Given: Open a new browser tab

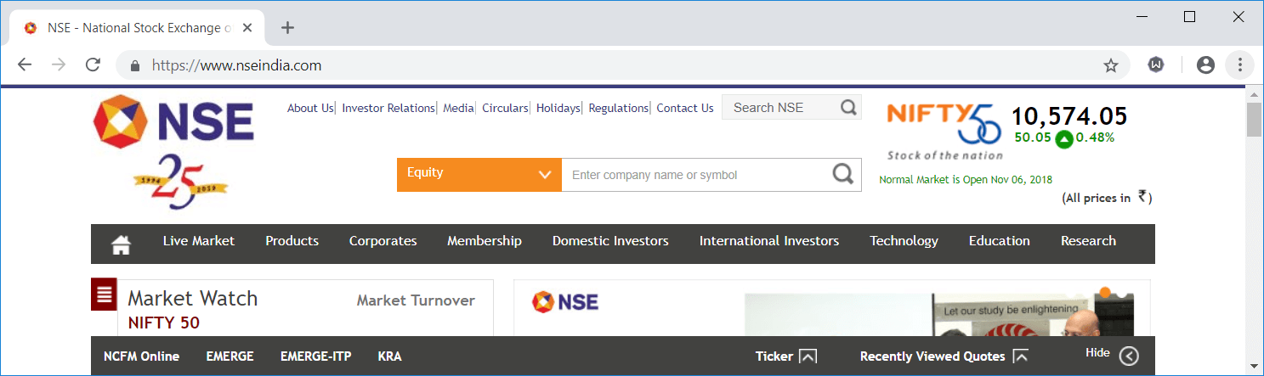Looking at the screenshot, I should [x=287, y=27].
